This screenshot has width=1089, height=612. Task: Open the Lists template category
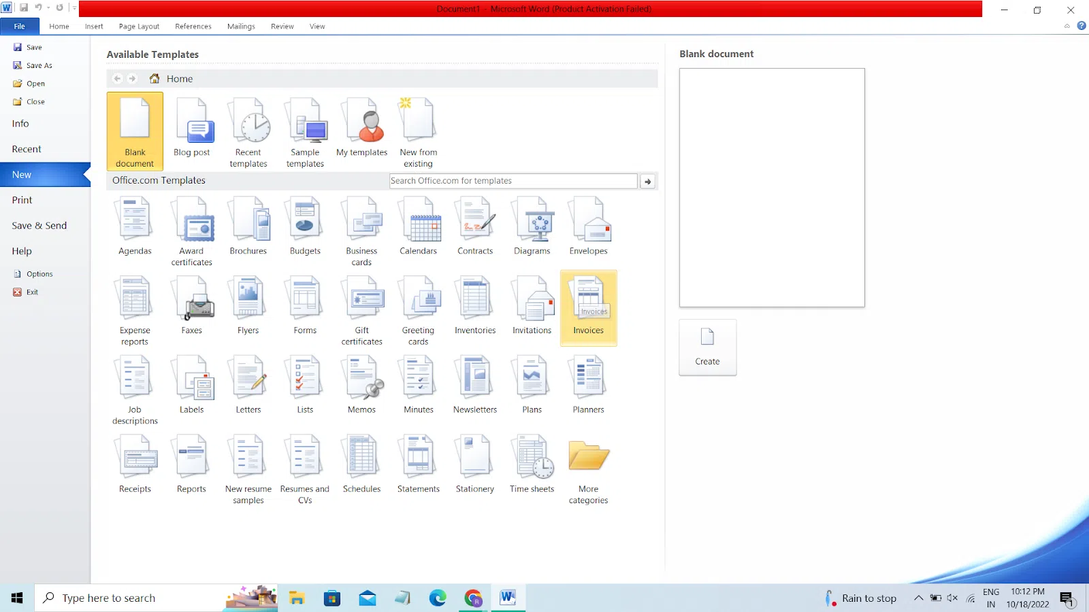point(305,385)
